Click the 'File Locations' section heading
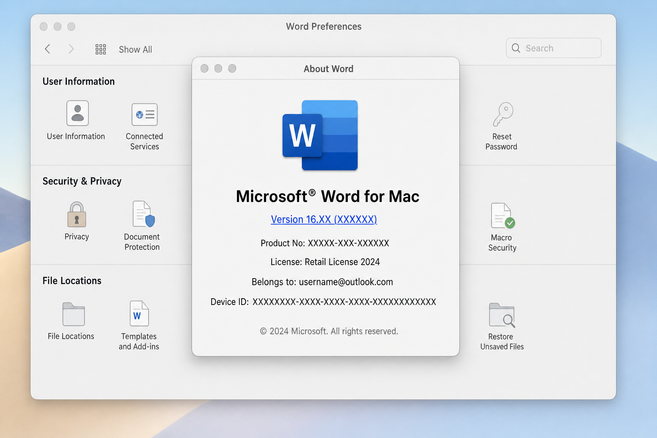 (72, 281)
